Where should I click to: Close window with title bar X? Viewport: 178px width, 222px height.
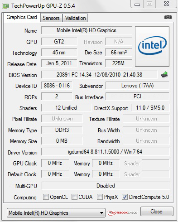(166, 4)
